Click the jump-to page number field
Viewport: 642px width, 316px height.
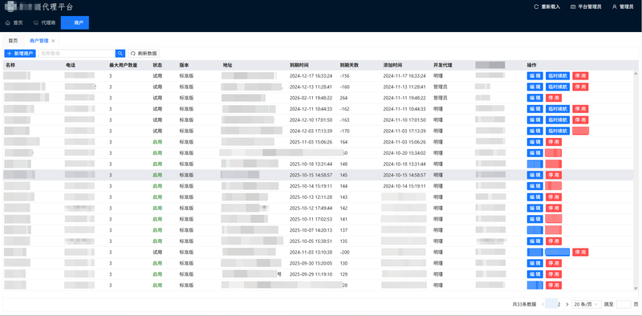[x=624, y=304]
